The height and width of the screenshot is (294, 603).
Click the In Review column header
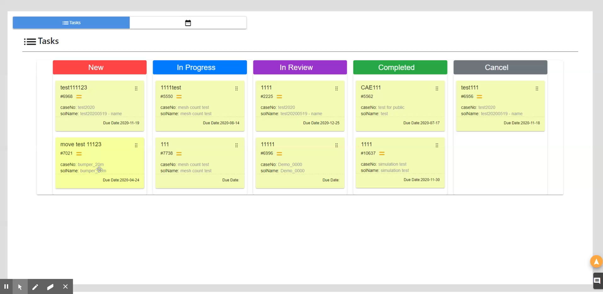pos(300,67)
